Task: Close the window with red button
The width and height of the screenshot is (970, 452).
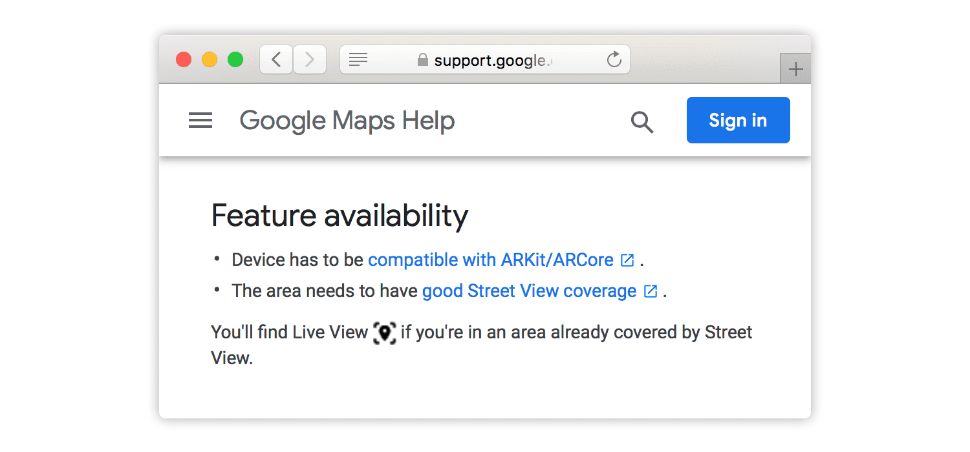Action: 184,60
